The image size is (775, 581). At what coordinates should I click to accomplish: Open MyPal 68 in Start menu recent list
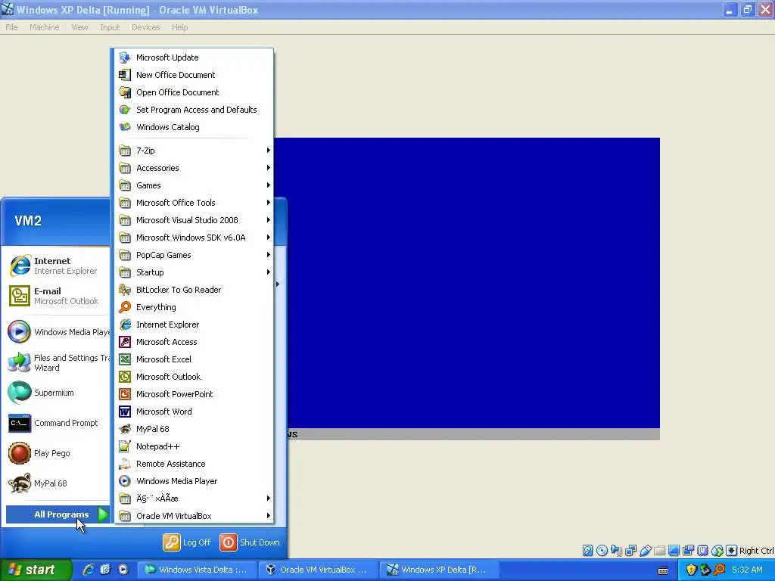tap(58, 483)
